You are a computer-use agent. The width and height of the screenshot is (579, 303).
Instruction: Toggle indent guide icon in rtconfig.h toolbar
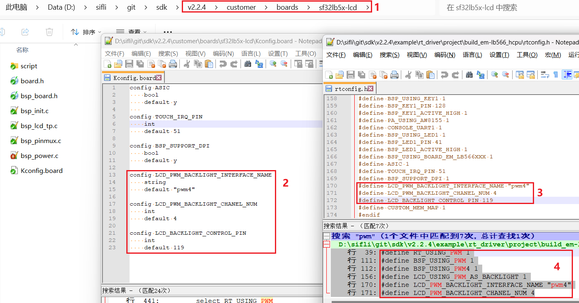(567, 75)
